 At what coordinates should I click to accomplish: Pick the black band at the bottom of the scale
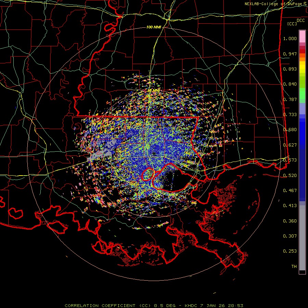(302, 272)
